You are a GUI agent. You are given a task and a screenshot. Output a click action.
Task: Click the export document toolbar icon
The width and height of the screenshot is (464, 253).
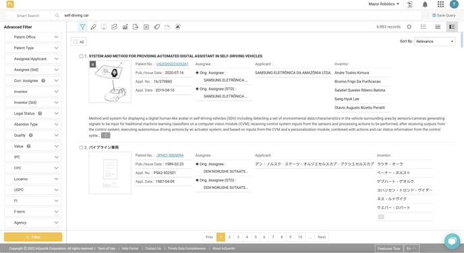[x=136, y=27]
